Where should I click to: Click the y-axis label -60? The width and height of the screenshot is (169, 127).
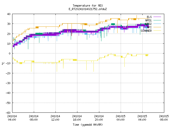[8, 113]
